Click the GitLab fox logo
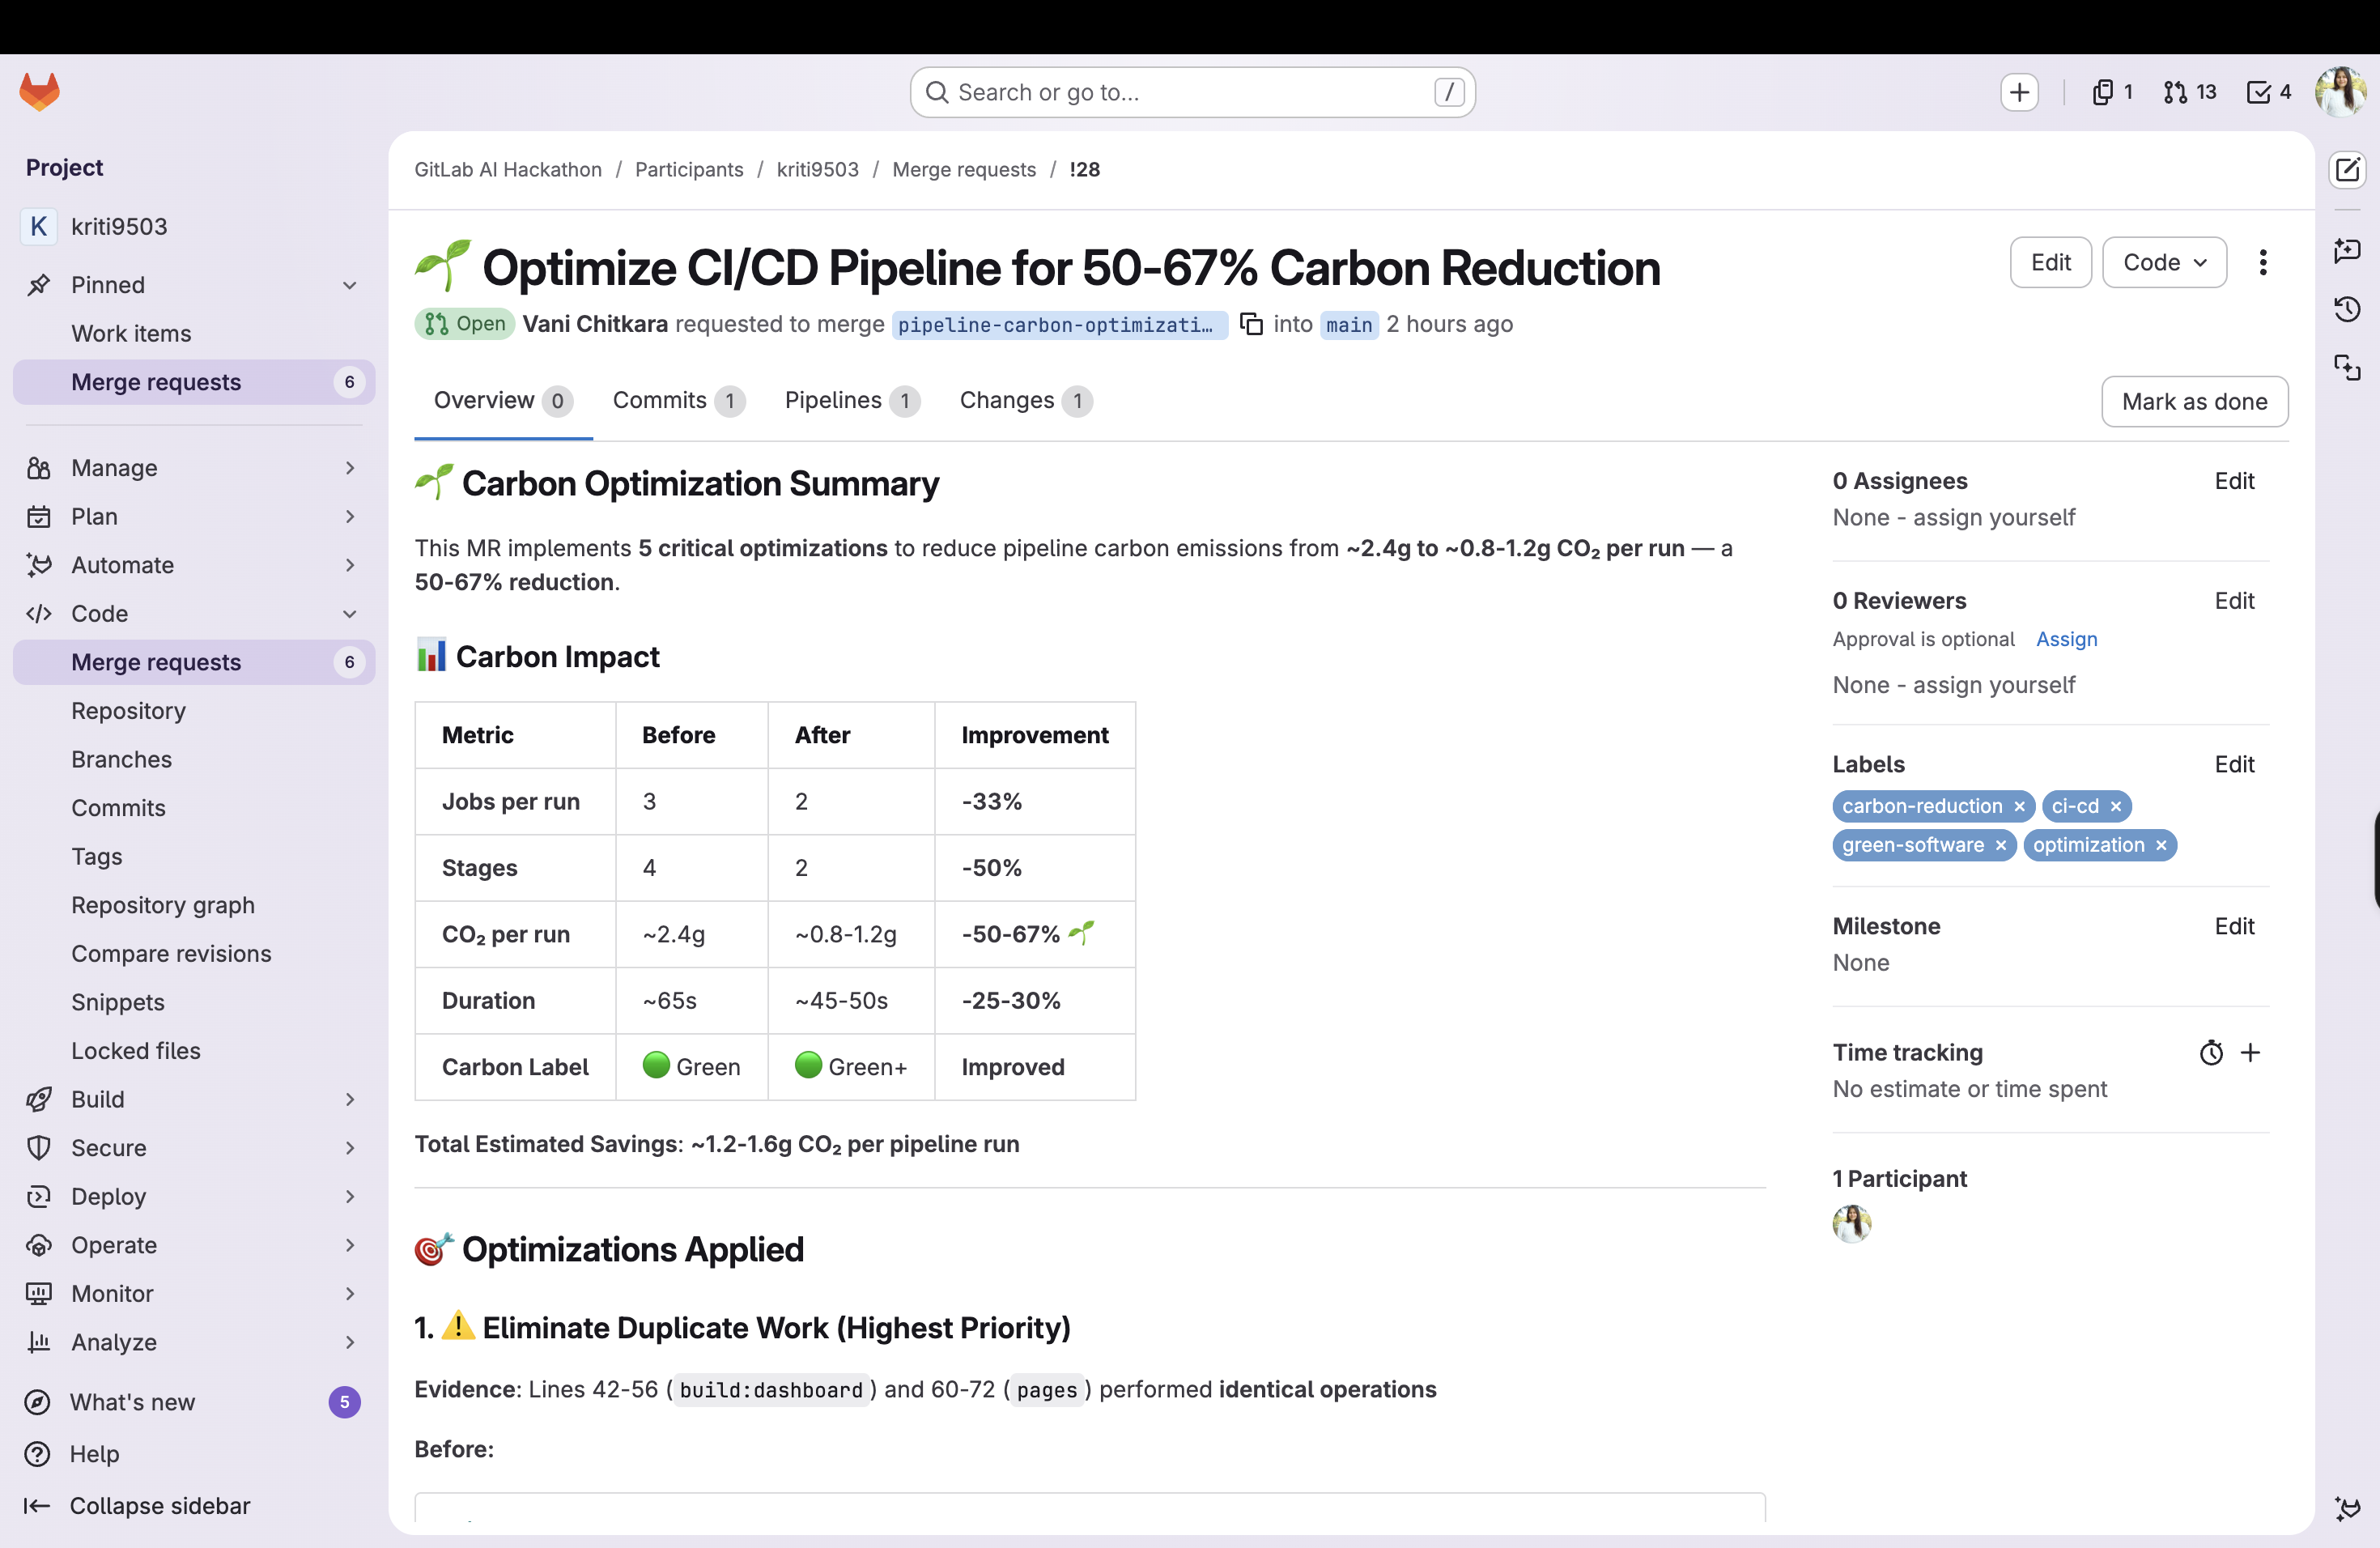2380x1548 pixels. click(40, 92)
